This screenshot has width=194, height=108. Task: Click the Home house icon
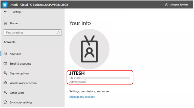pyautogui.click(x=5, y=23)
